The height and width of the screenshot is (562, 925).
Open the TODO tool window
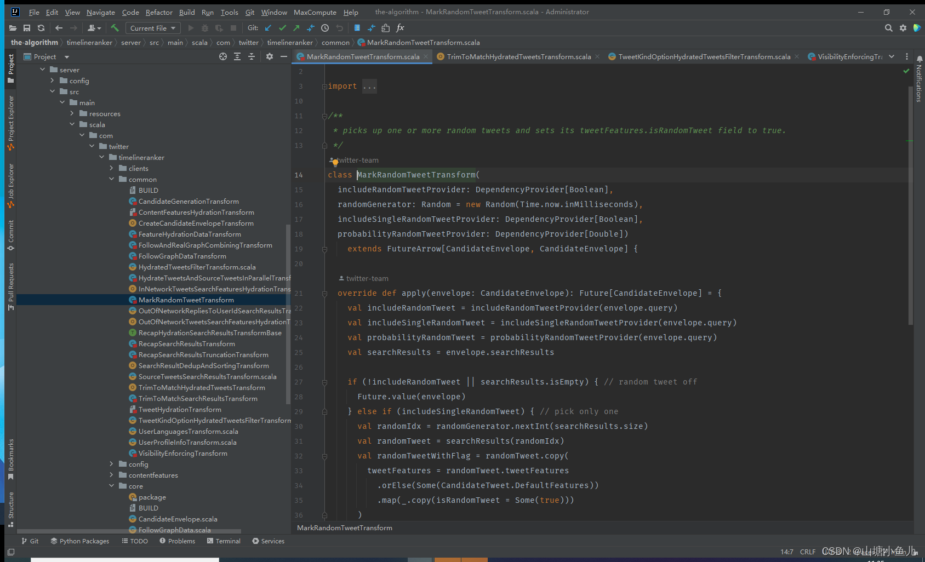(135, 541)
